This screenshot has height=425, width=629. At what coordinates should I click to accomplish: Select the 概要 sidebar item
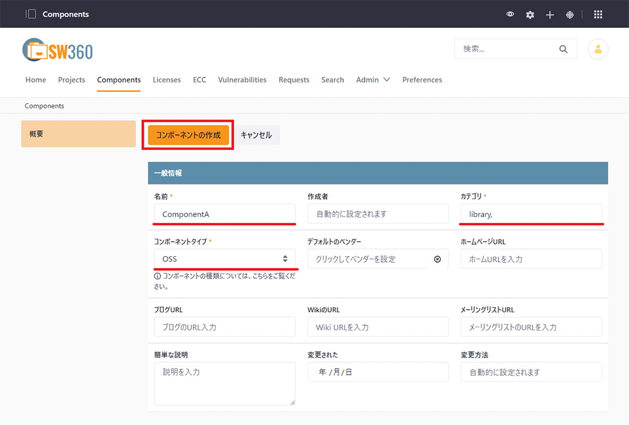pos(78,134)
